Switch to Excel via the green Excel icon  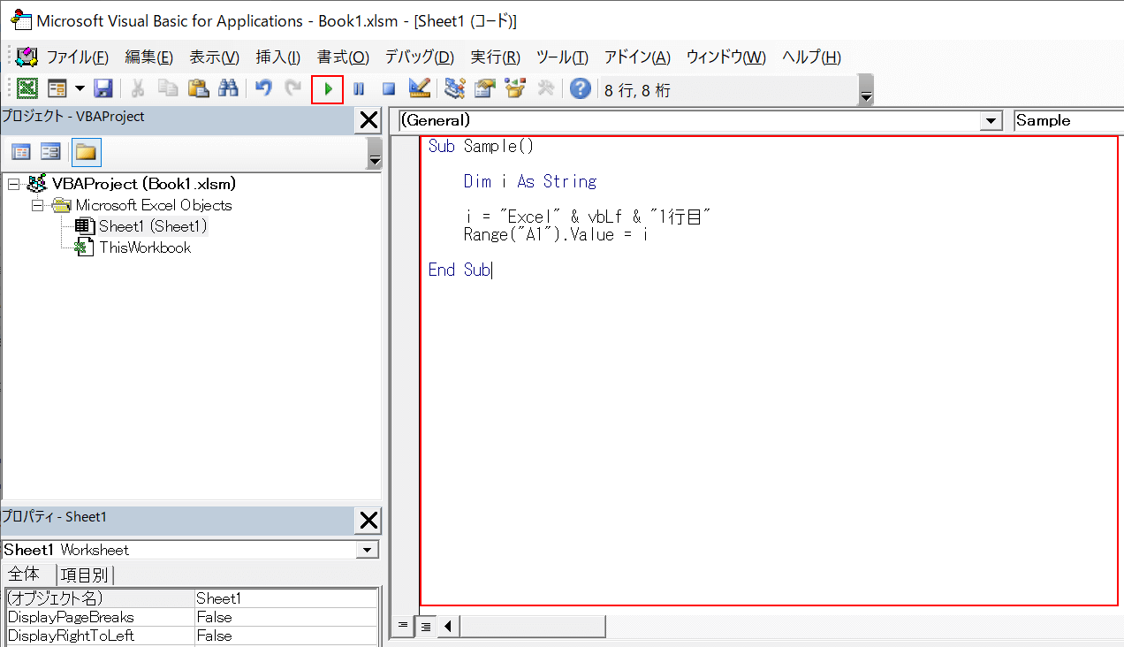(x=27, y=88)
